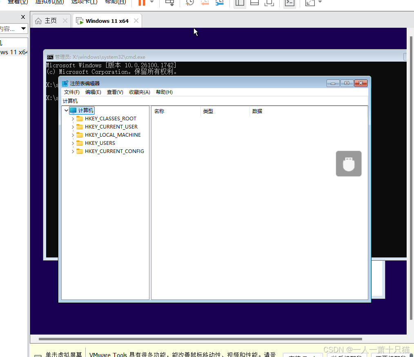Click the home icon on 主页 tab
This screenshot has width=414, height=357.
click(x=38, y=21)
